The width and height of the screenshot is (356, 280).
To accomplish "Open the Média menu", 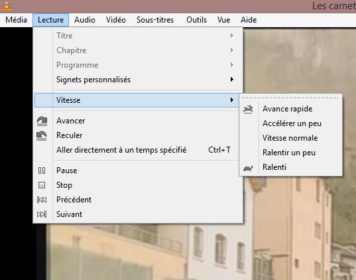I will 16,20.
